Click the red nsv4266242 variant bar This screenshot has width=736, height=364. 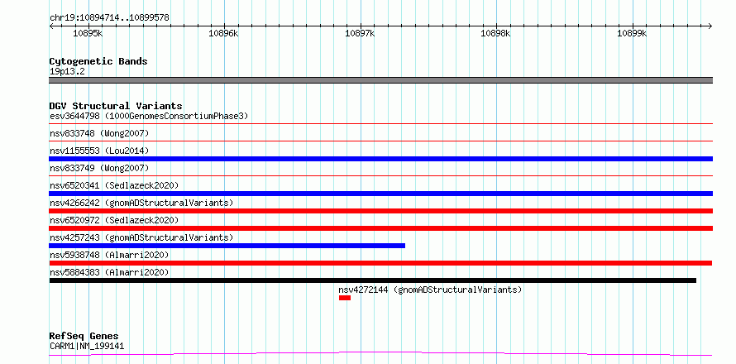[381, 211]
